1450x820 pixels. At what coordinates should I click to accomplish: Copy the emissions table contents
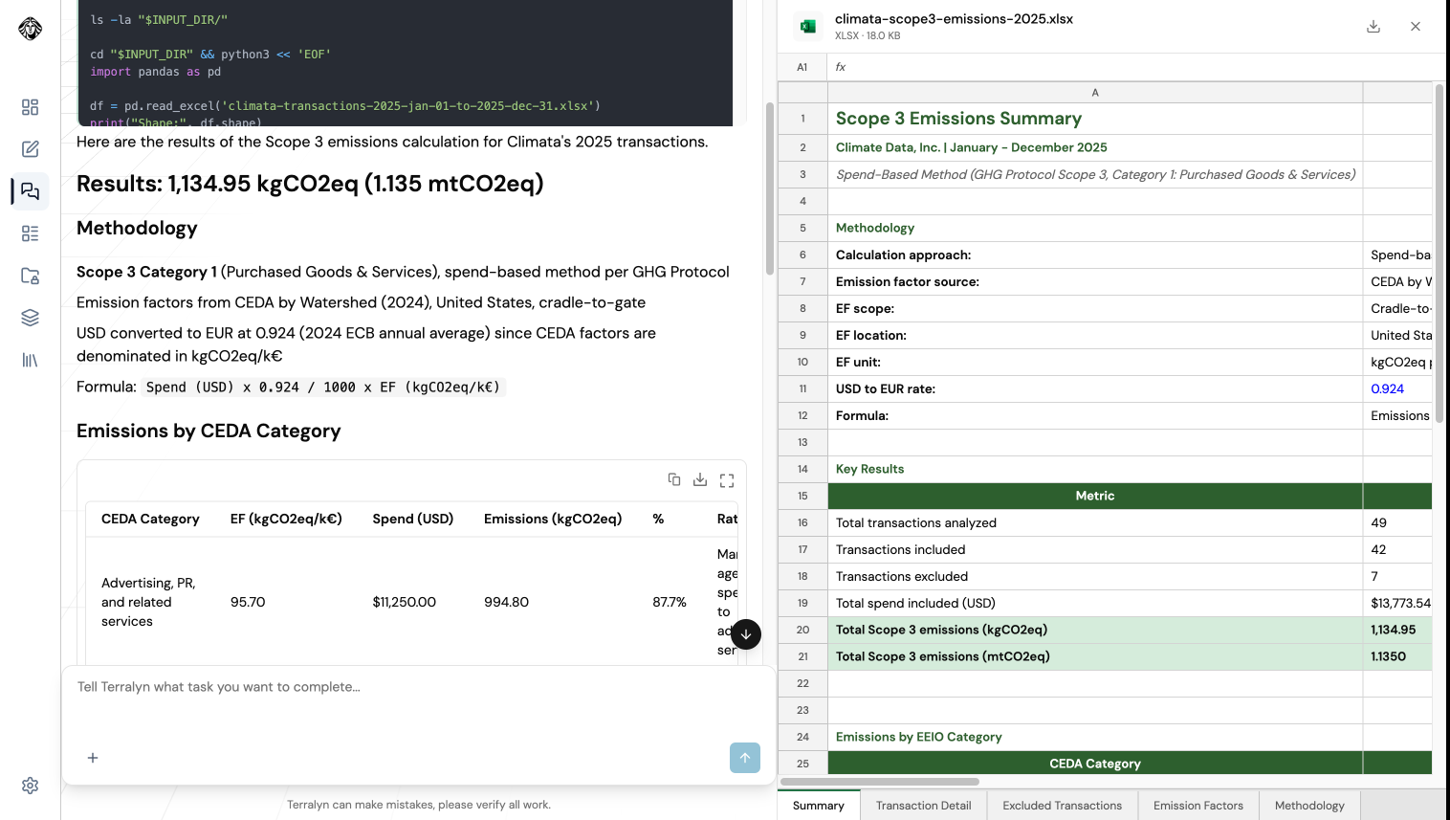point(674,479)
